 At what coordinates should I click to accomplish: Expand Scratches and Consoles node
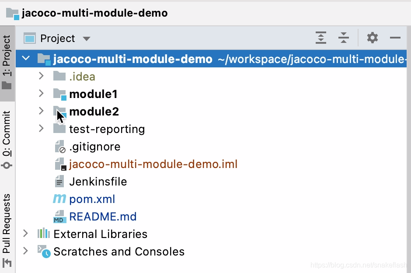[x=25, y=251]
